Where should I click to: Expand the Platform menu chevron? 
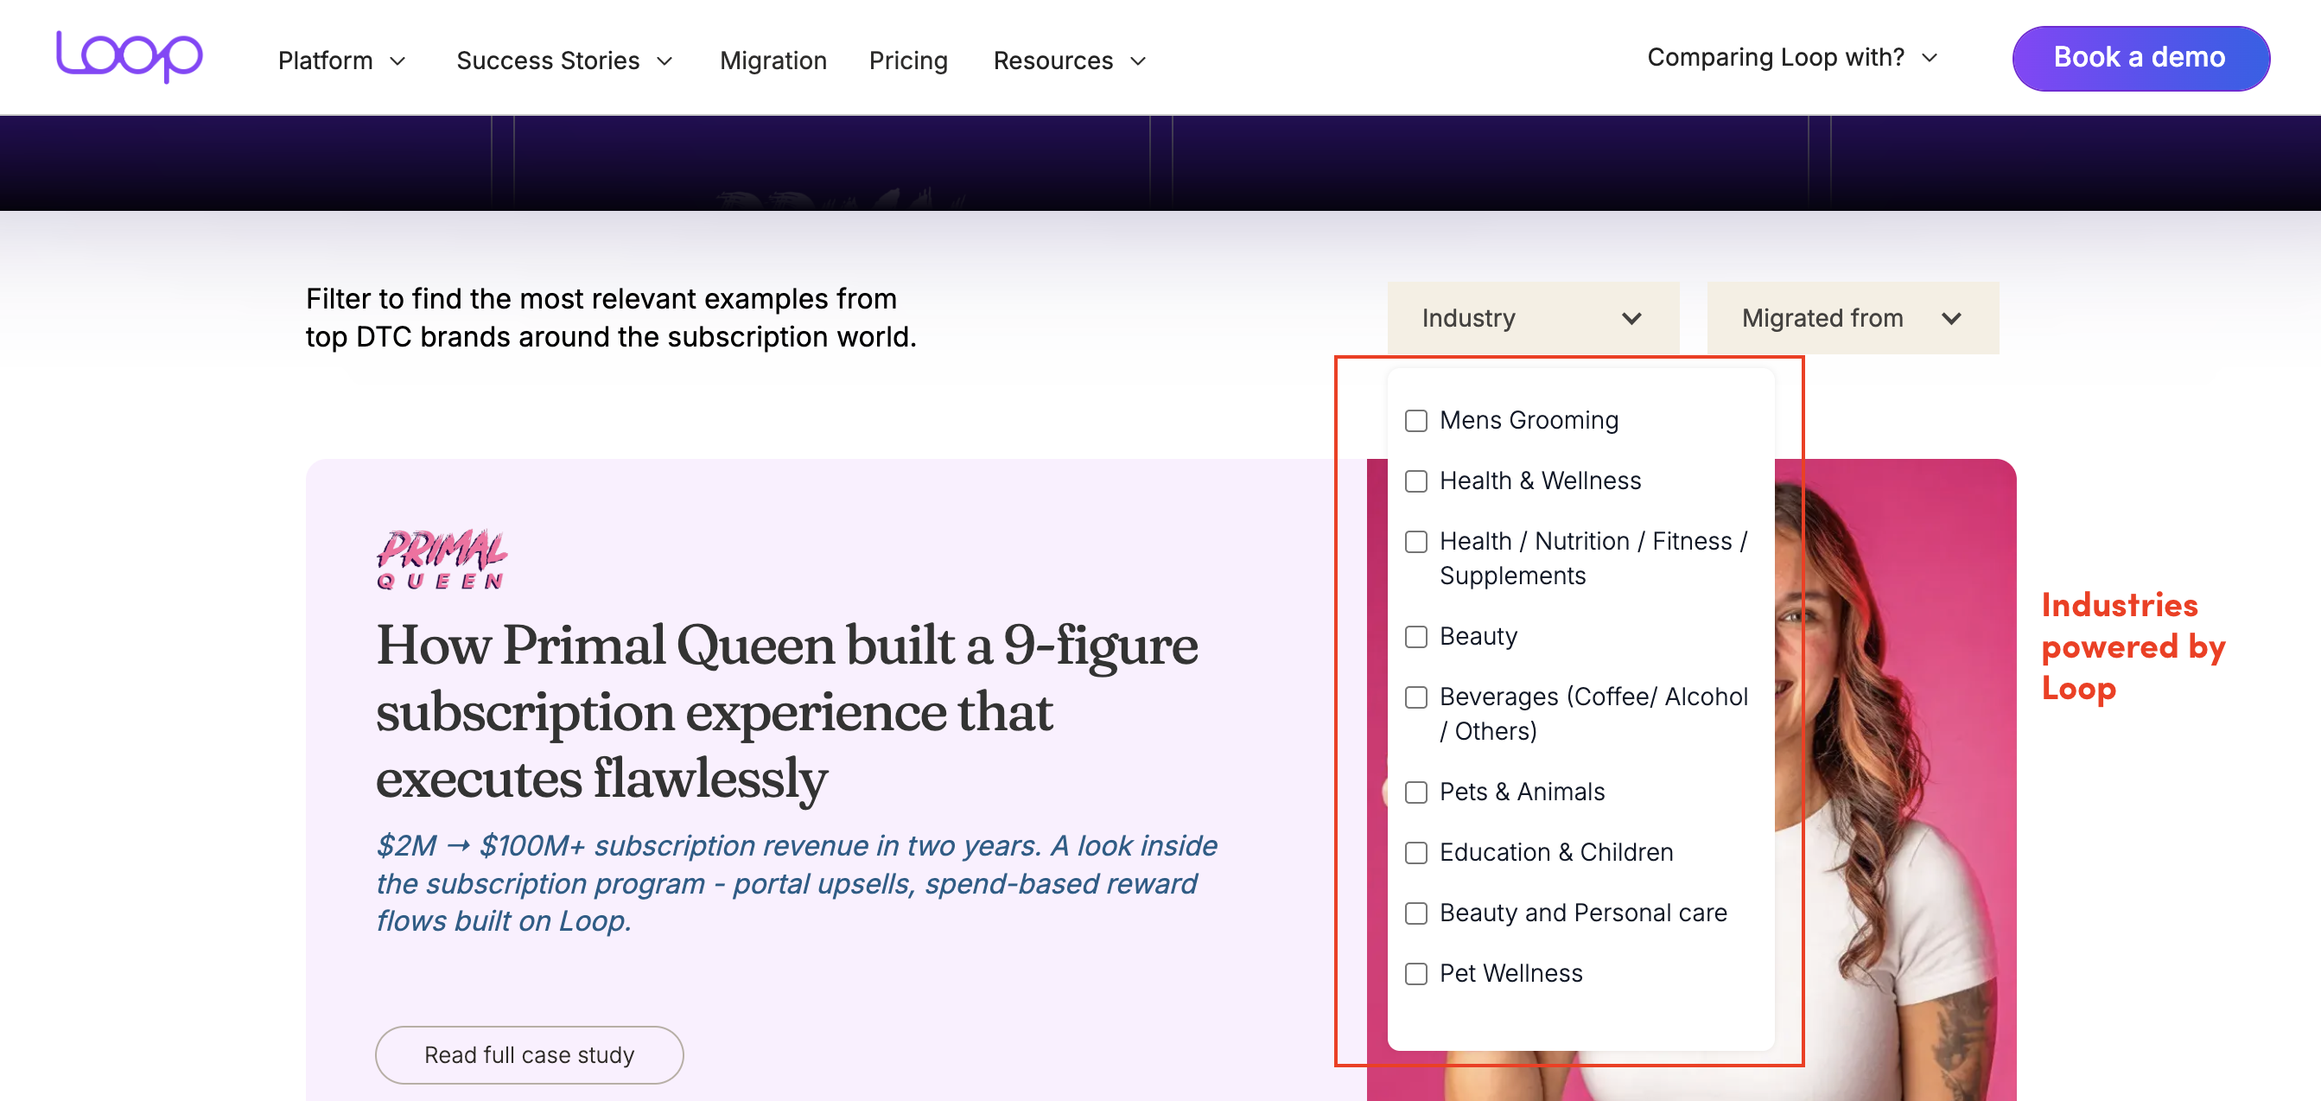click(x=397, y=61)
